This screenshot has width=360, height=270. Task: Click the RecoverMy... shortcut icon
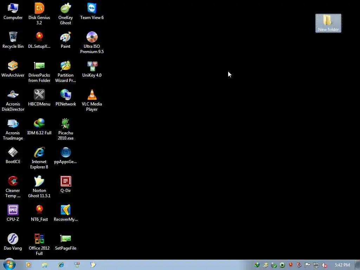click(x=66, y=213)
